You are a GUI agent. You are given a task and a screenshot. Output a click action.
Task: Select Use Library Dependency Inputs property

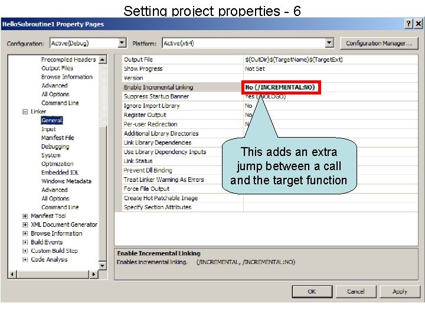[270, 152]
